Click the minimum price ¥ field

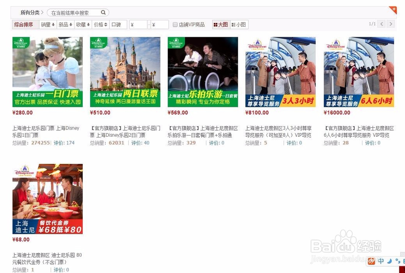click(138, 25)
